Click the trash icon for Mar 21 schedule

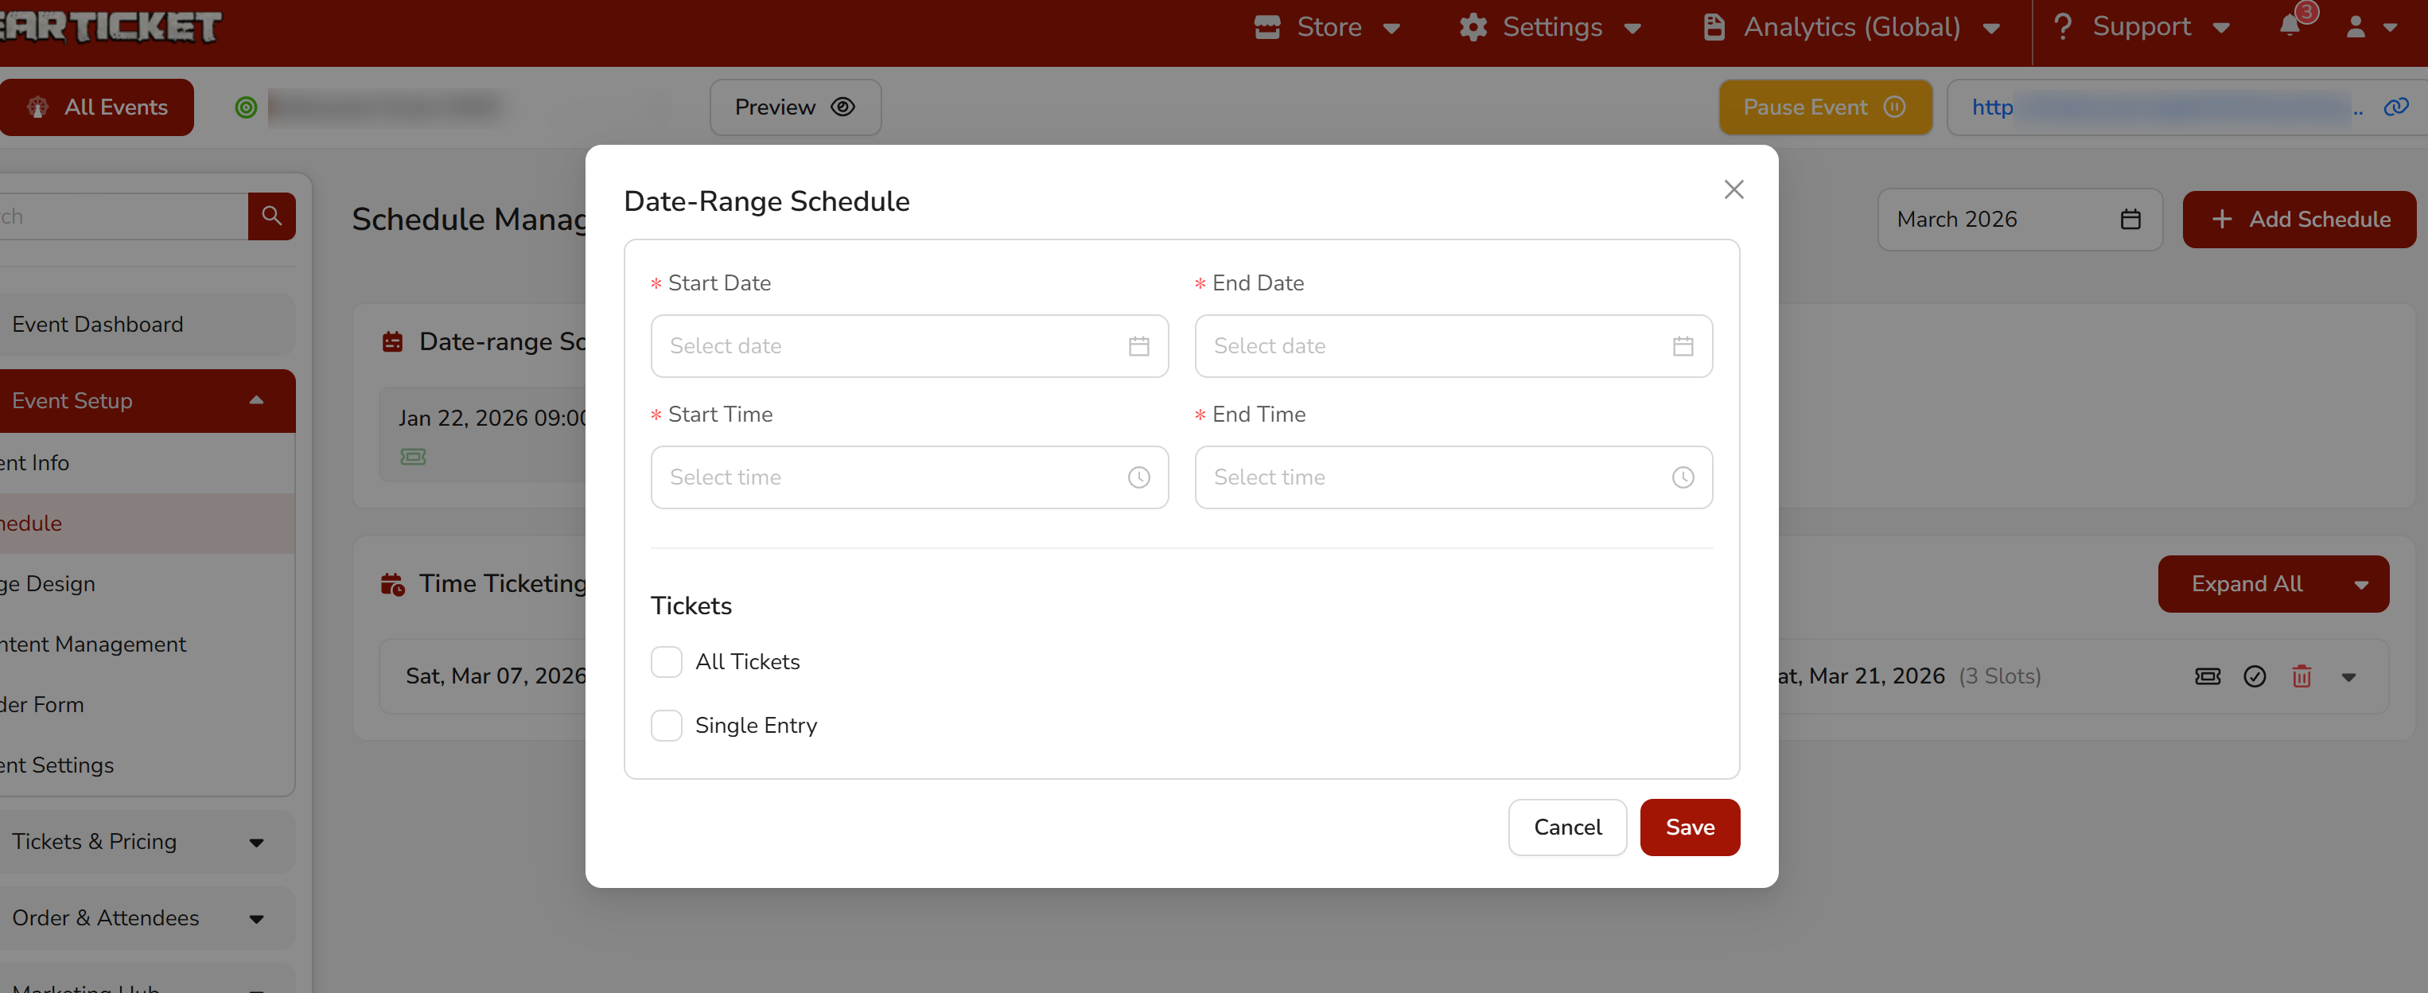pyautogui.click(x=2301, y=676)
